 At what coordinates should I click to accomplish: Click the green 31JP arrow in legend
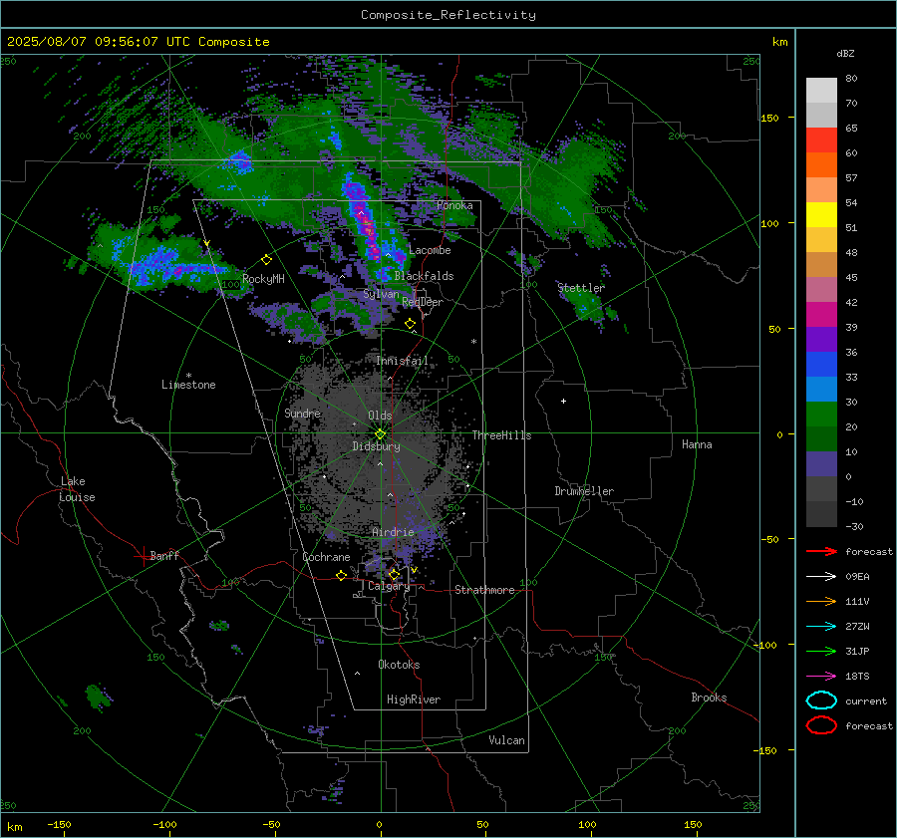(821, 651)
